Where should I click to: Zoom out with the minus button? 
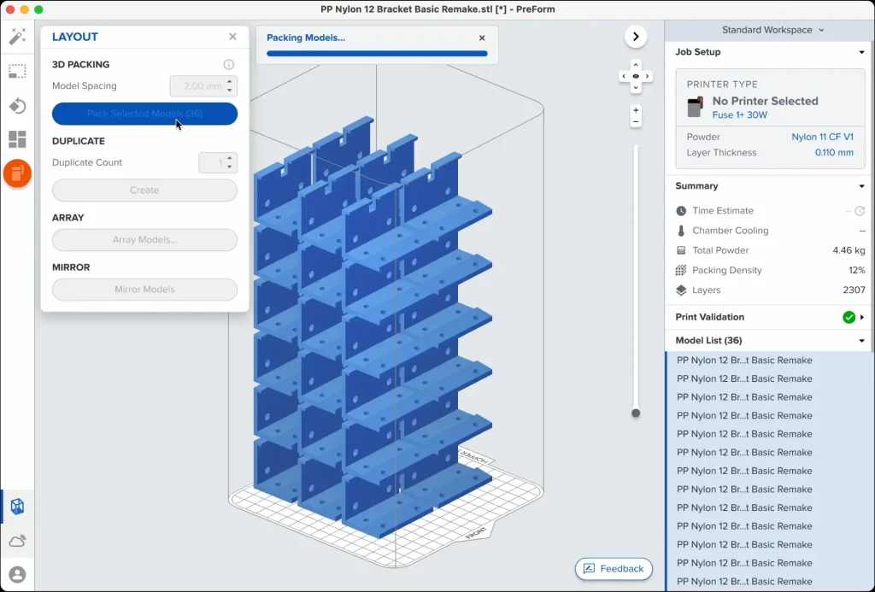coord(636,121)
